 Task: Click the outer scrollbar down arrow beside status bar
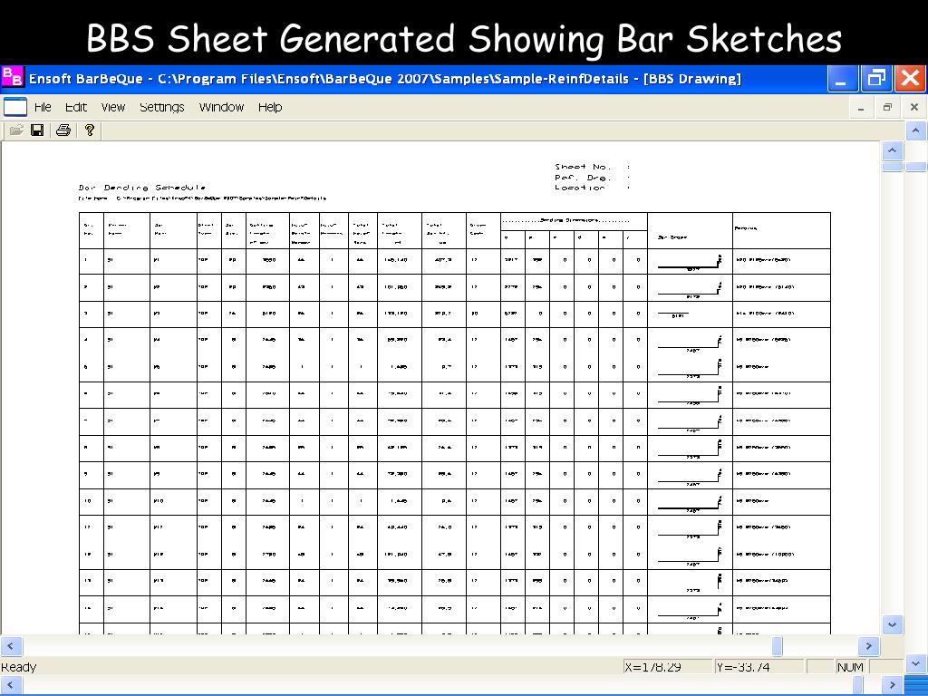pyautogui.click(x=915, y=664)
